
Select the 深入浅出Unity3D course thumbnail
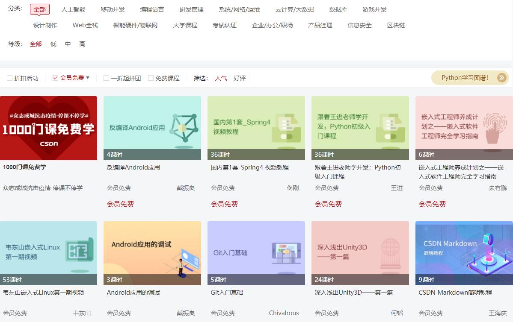360,253
